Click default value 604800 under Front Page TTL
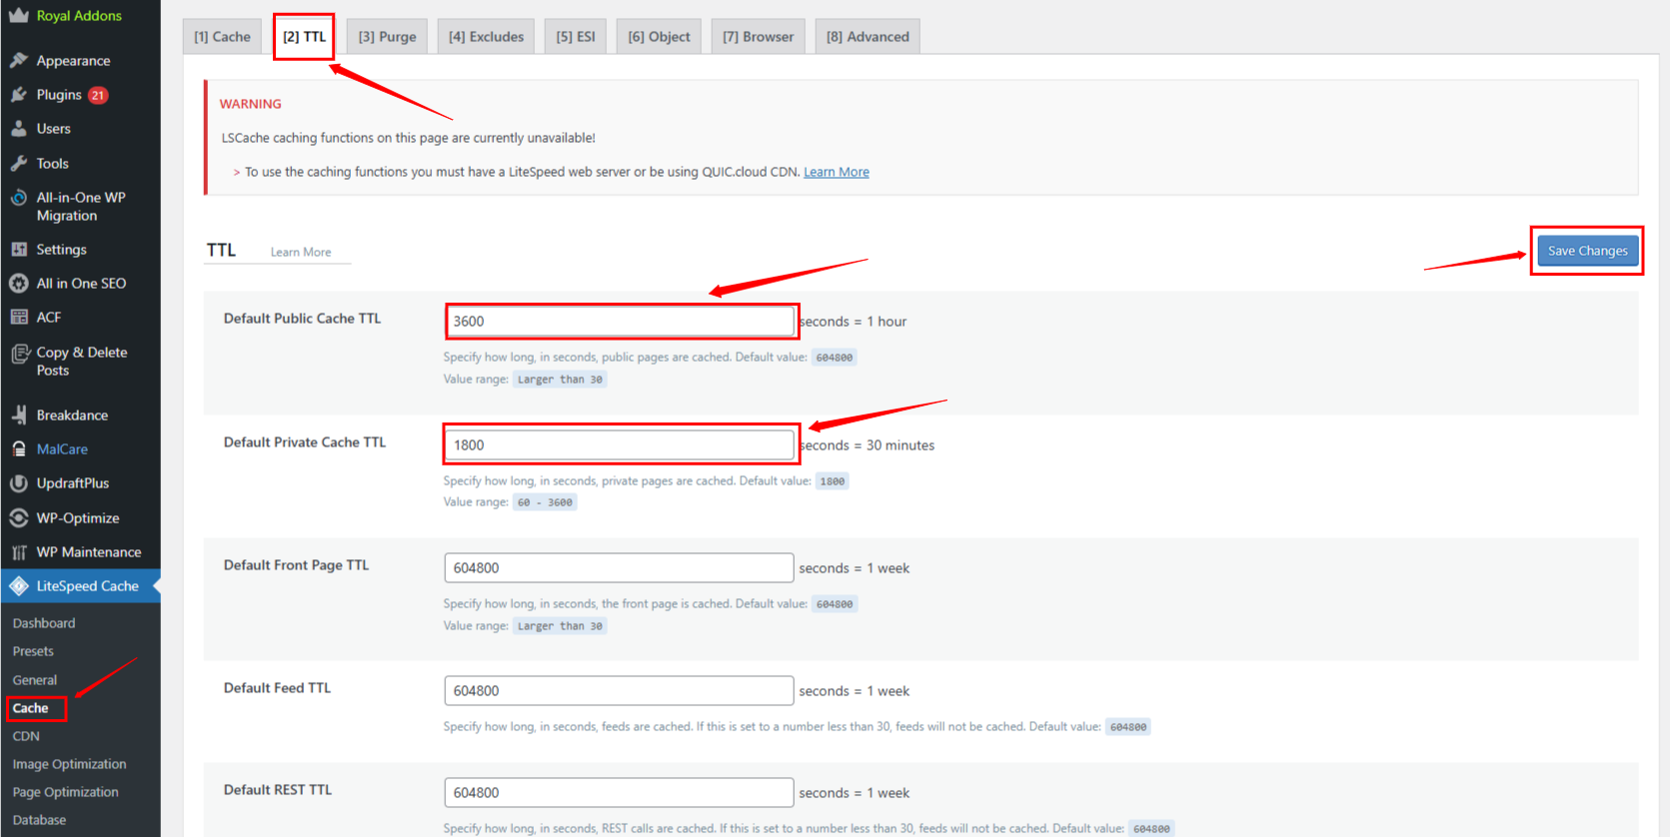The height and width of the screenshot is (837, 1670). [835, 604]
